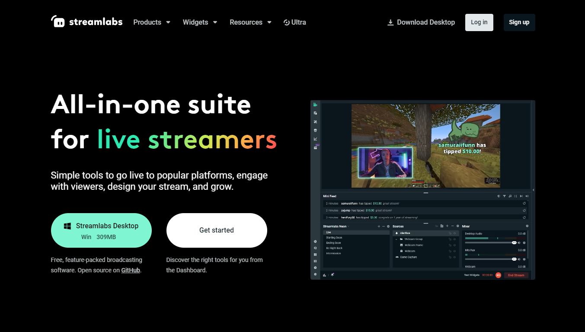Click the Mic/Aux volume slider handle
Image resolution: width=585 pixels, height=332 pixels.
click(514, 259)
